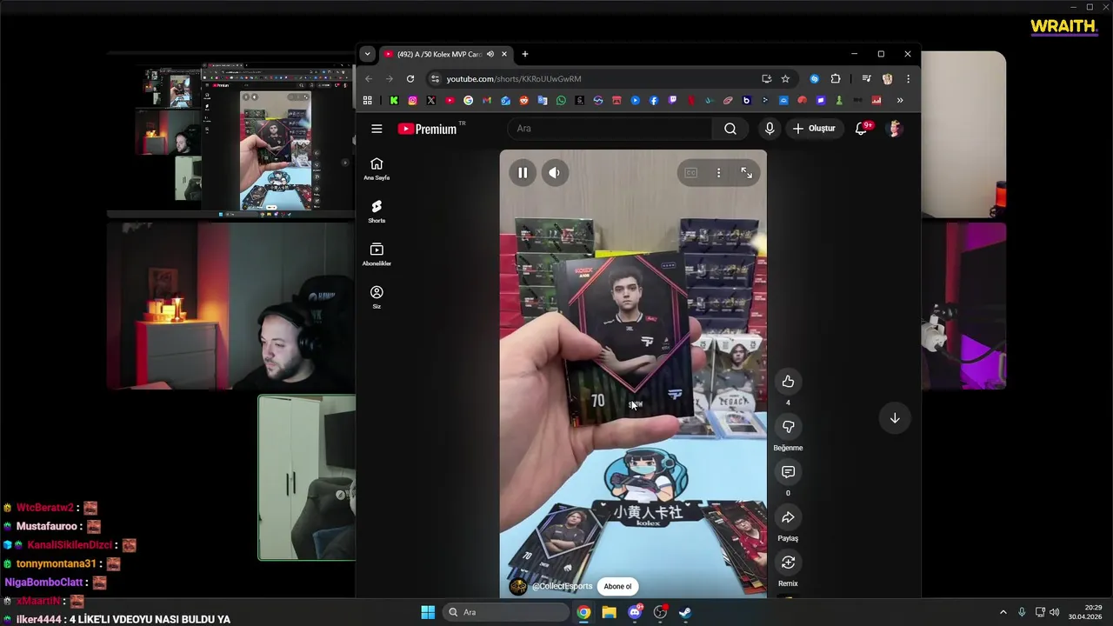Open Chrome extensions puzzle menu

836,78
